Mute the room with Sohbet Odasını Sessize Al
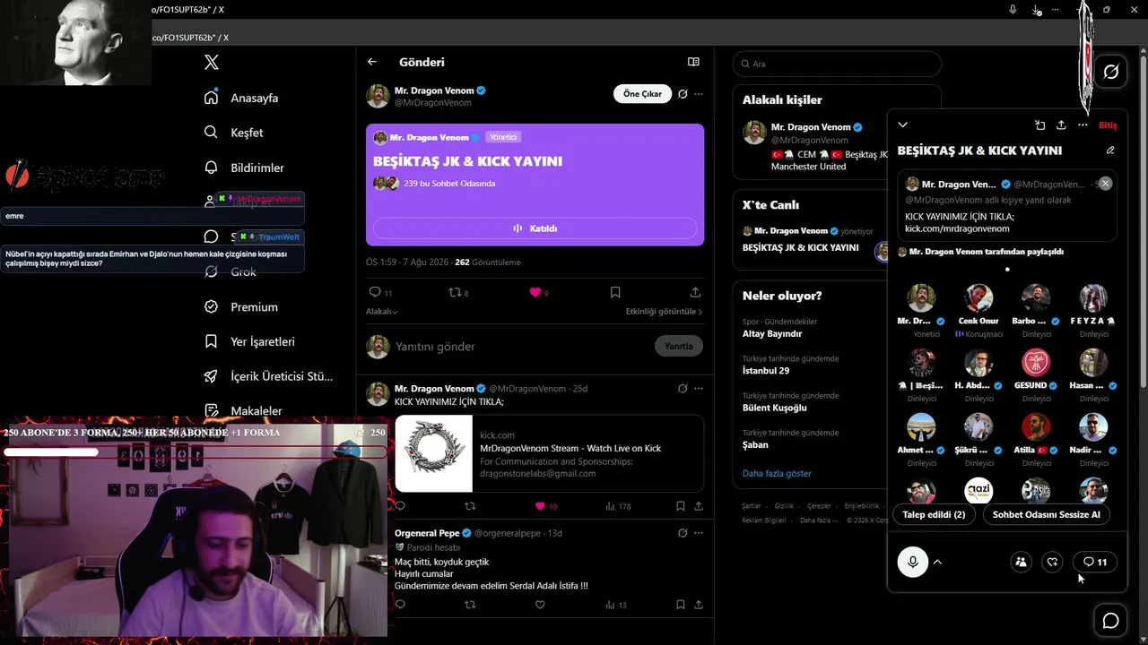Viewport: 1148px width, 645px height. click(x=1046, y=514)
